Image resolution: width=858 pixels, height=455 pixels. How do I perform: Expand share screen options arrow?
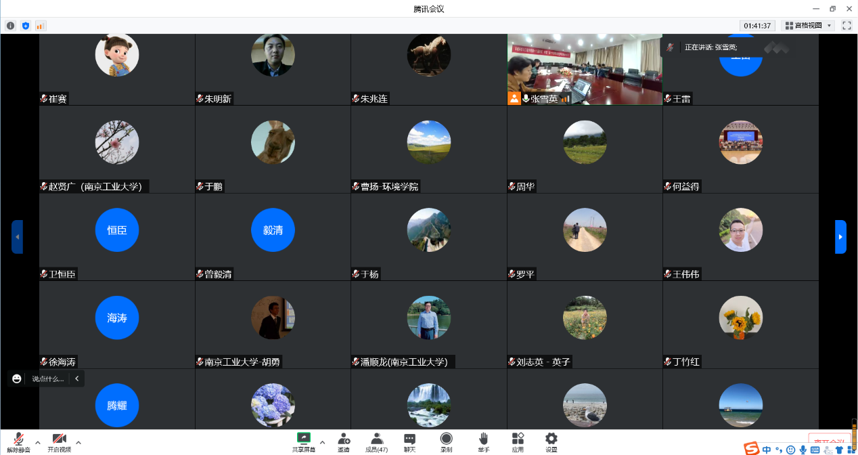[x=322, y=442]
